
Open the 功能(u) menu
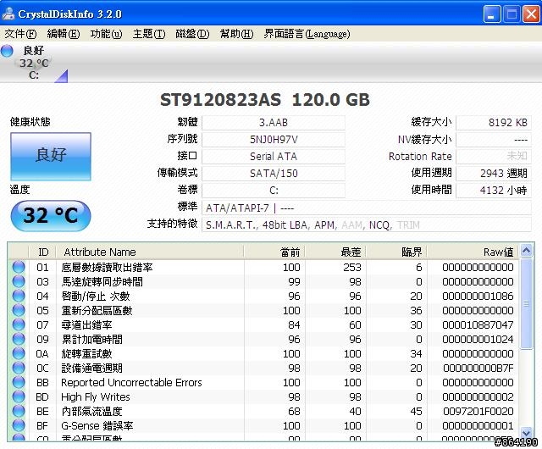106,34
